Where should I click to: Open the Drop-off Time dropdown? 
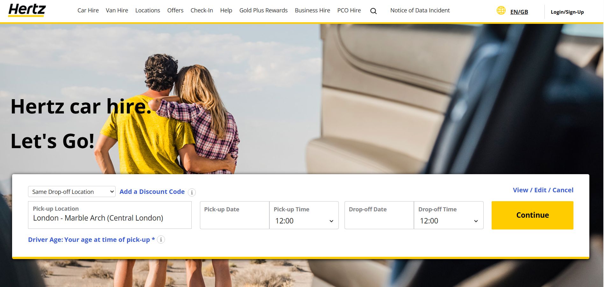point(449,221)
